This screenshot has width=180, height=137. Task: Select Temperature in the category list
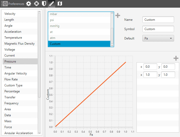coord(20,38)
